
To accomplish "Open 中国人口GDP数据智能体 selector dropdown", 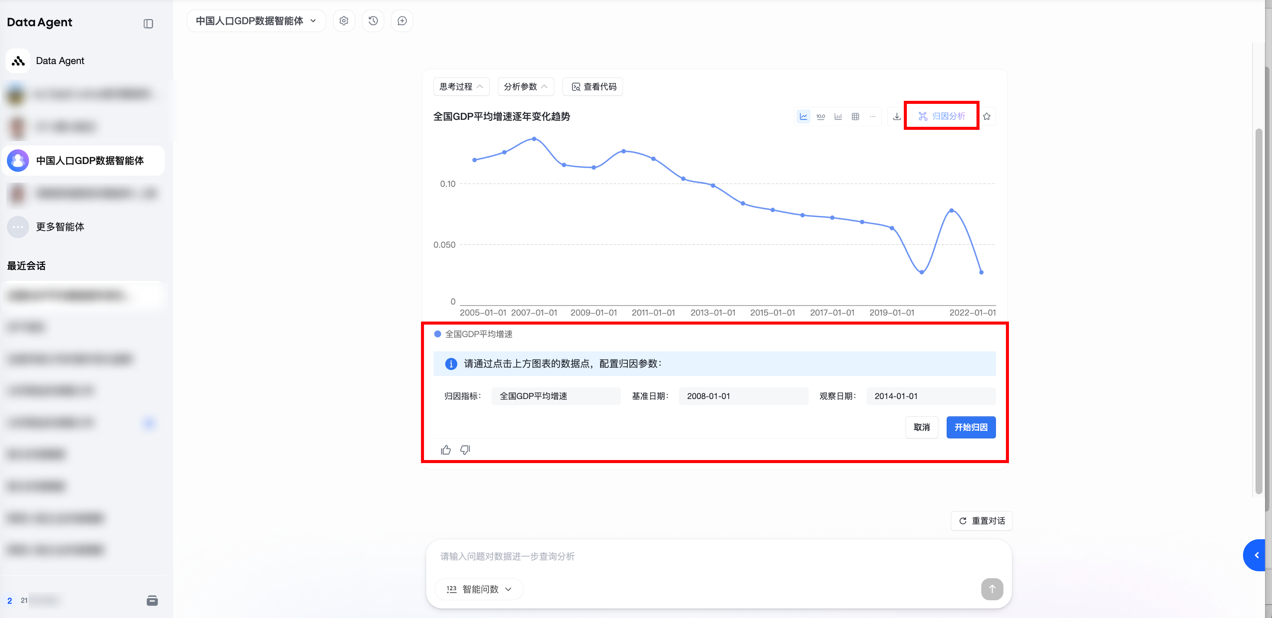I will coord(256,21).
